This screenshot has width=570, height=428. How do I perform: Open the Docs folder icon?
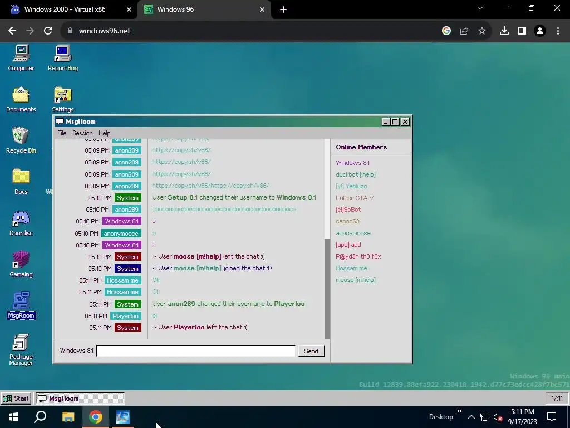21,181
